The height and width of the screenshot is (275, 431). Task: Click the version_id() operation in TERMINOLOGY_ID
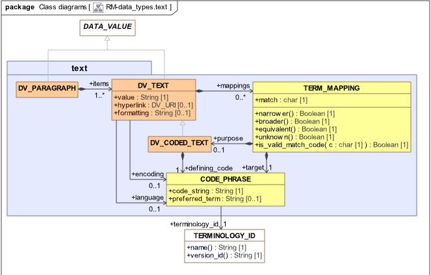(x=224, y=255)
